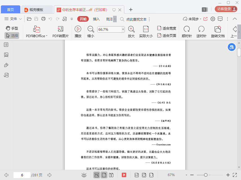This screenshot has height=180, width=241.
Task: Open 未同步 sync status dropdown
Action: [192, 19]
